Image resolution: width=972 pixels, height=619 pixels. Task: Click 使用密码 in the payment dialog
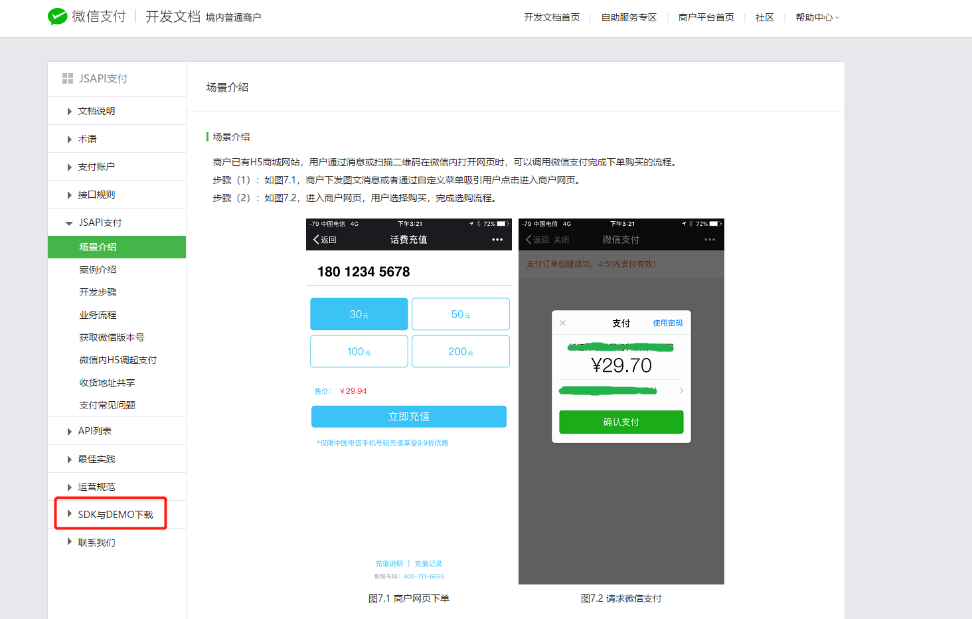pyautogui.click(x=668, y=323)
